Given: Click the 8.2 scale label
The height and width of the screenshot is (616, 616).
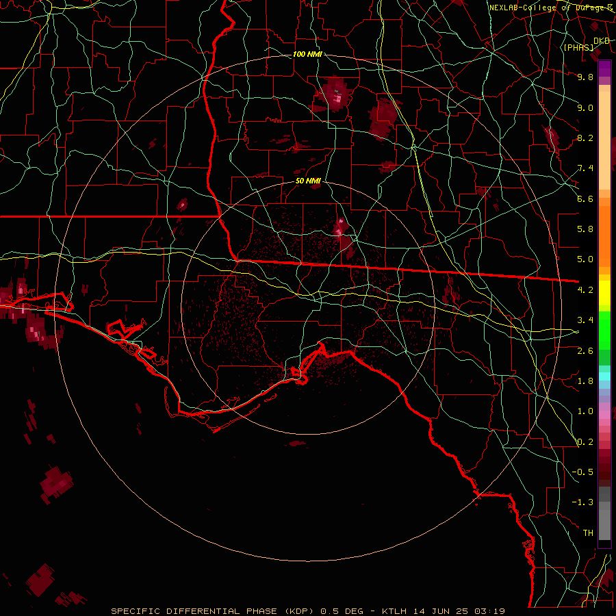Looking at the screenshot, I should tap(585, 138).
